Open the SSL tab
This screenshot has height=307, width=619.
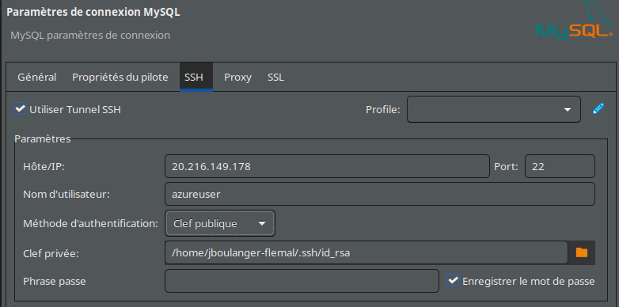275,77
